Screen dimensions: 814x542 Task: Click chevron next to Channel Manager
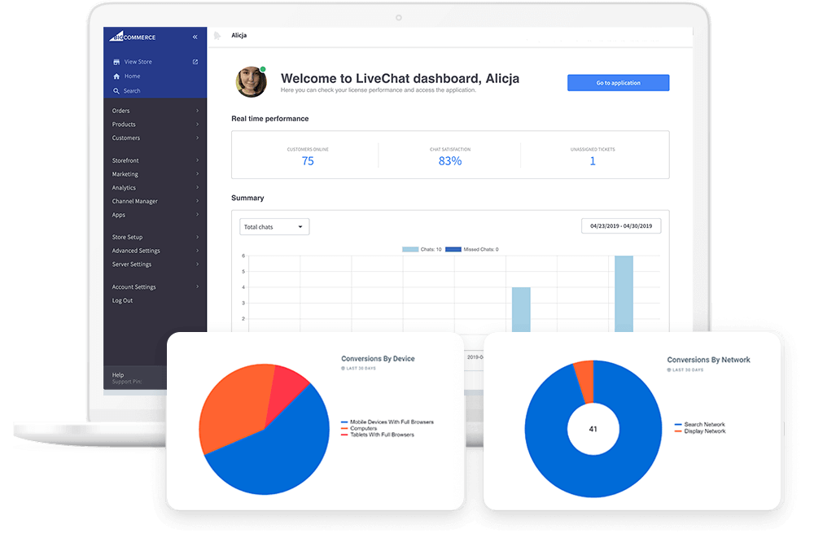pyautogui.click(x=197, y=201)
